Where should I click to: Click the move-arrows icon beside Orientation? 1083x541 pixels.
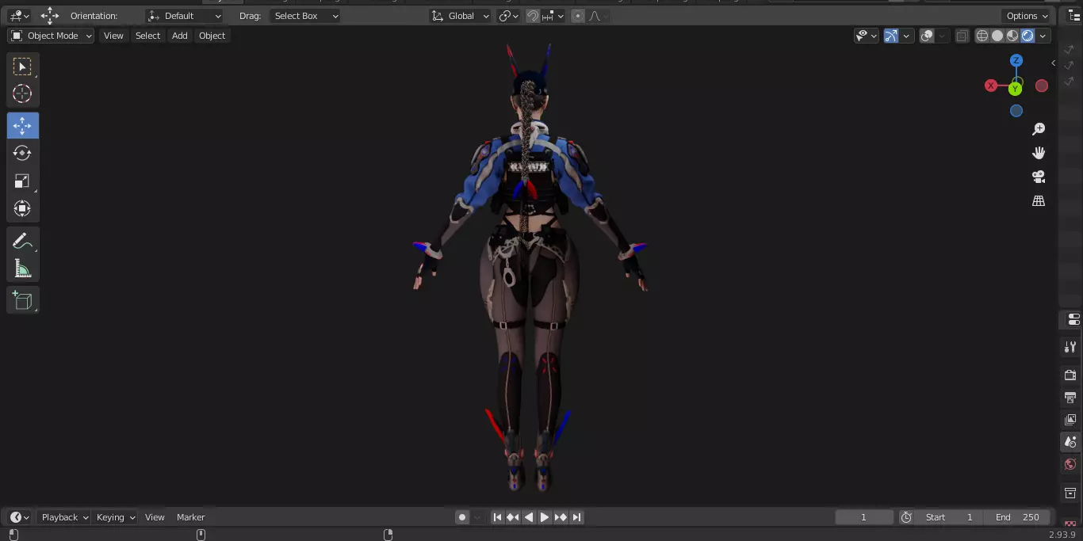coord(50,16)
